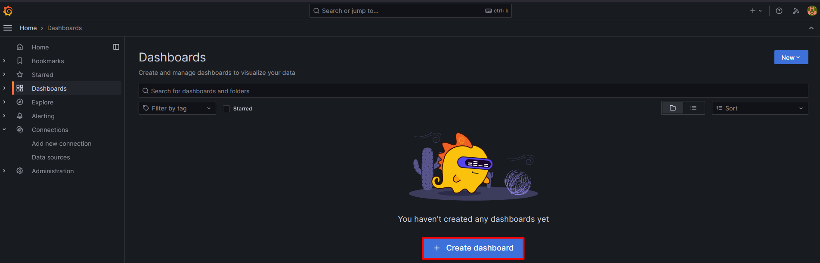
Task: Open the Sort dropdown
Action: click(x=760, y=108)
